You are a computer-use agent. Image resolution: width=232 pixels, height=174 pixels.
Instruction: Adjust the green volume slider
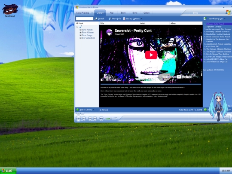point(111,119)
